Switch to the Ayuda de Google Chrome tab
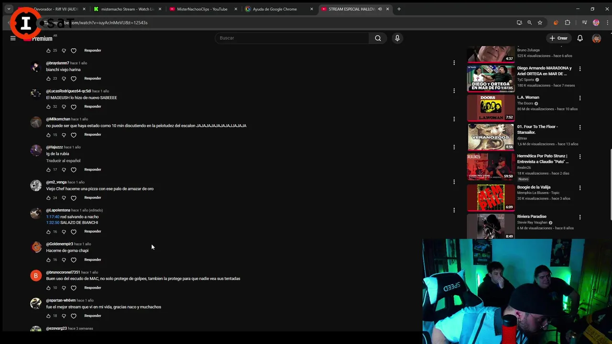Image resolution: width=612 pixels, height=344 pixels. (x=279, y=9)
